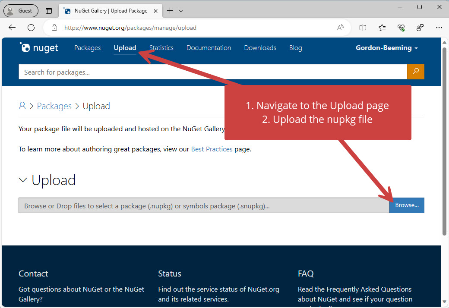
Task: Select the NuGet Gallery Upload Package tab
Action: (111, 11)
